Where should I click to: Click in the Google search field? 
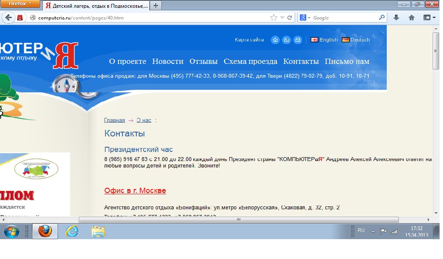(344, 18)
